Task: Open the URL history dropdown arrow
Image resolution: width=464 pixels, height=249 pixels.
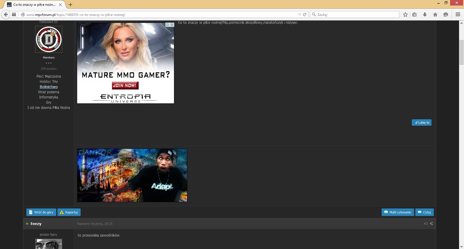Action: click(300, 14)
